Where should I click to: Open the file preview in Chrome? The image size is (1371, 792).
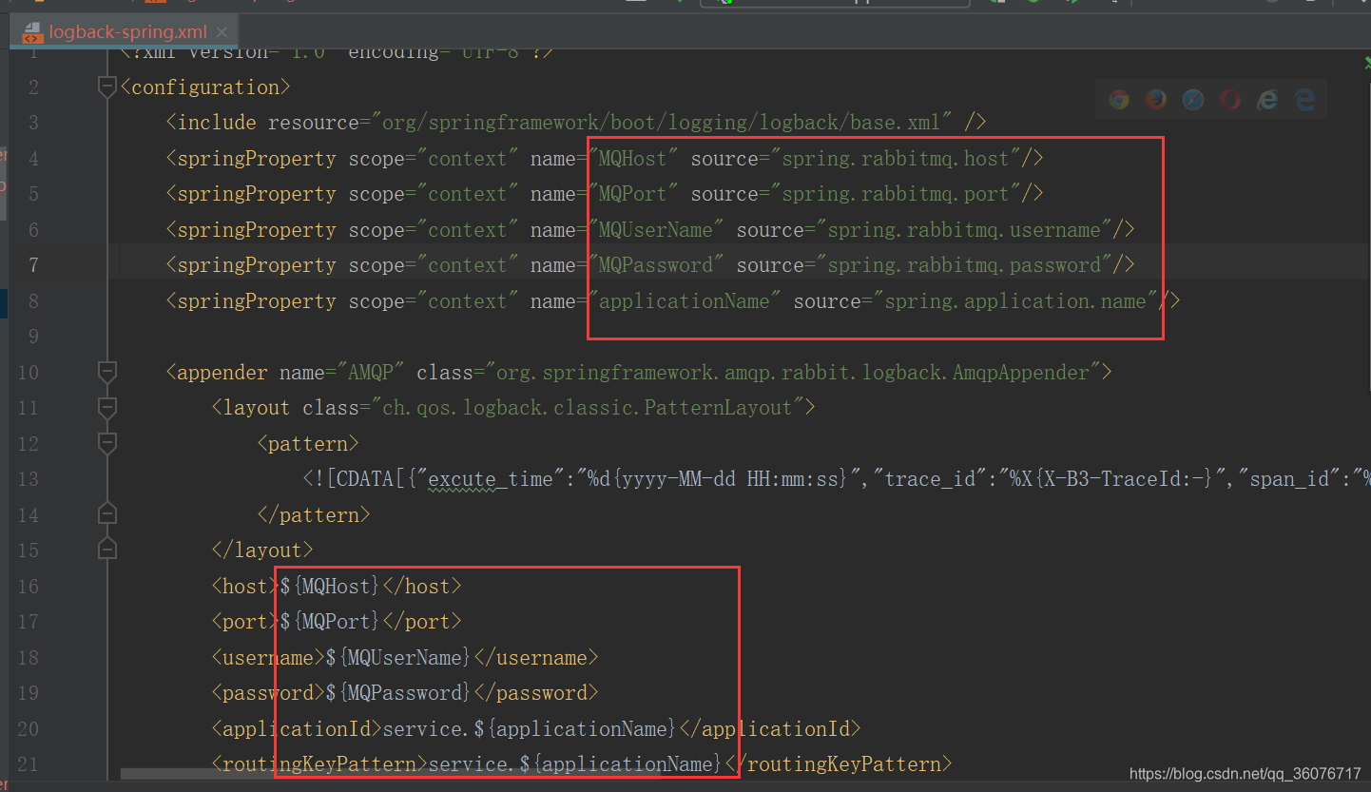point(1118,99)
